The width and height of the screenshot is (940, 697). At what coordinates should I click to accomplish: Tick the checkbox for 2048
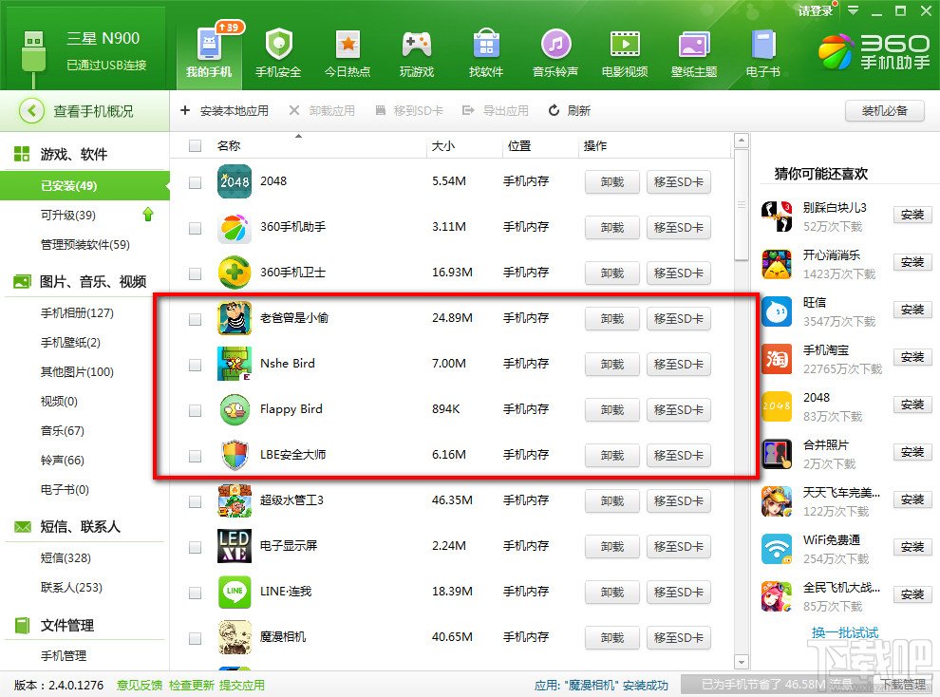[x=195, y=182]
